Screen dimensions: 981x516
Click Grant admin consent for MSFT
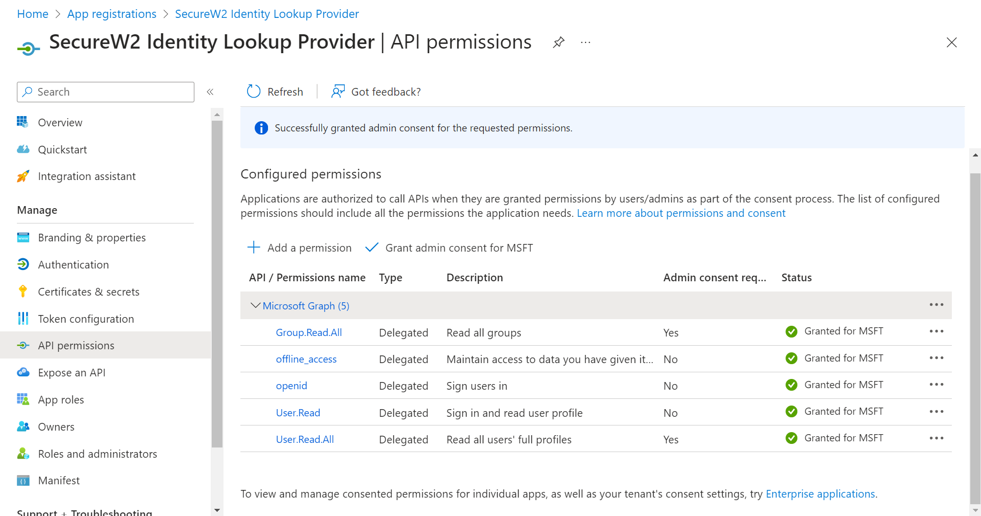point(450,248)
